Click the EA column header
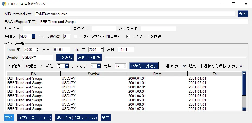 tap(33, 74)
